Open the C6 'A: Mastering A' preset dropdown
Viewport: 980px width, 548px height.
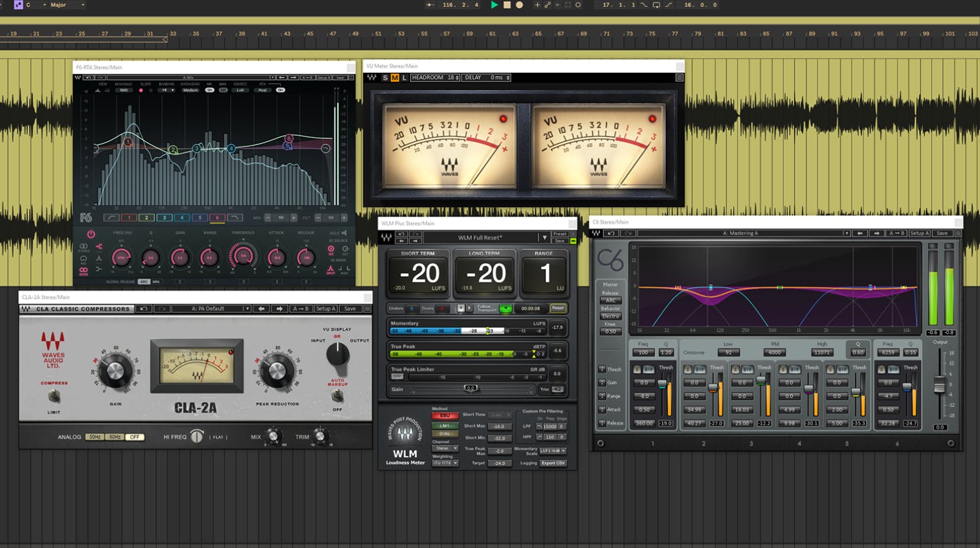pos(744,233)
